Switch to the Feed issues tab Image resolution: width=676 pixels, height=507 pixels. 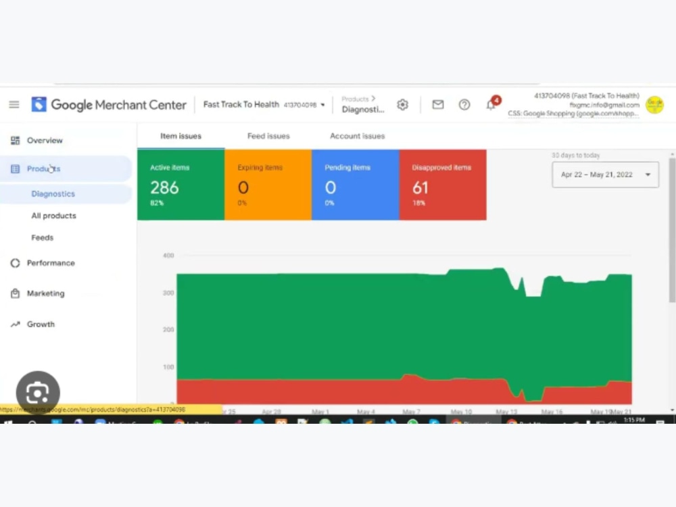click(268, 137)
